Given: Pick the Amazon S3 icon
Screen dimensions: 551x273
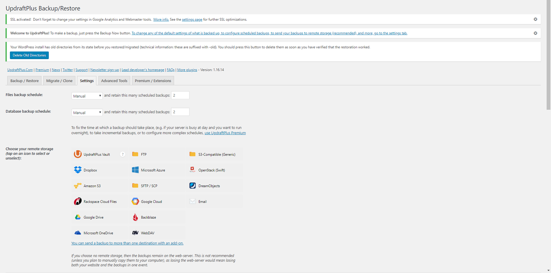Looking at the screenshot, I should pos(78,186).
